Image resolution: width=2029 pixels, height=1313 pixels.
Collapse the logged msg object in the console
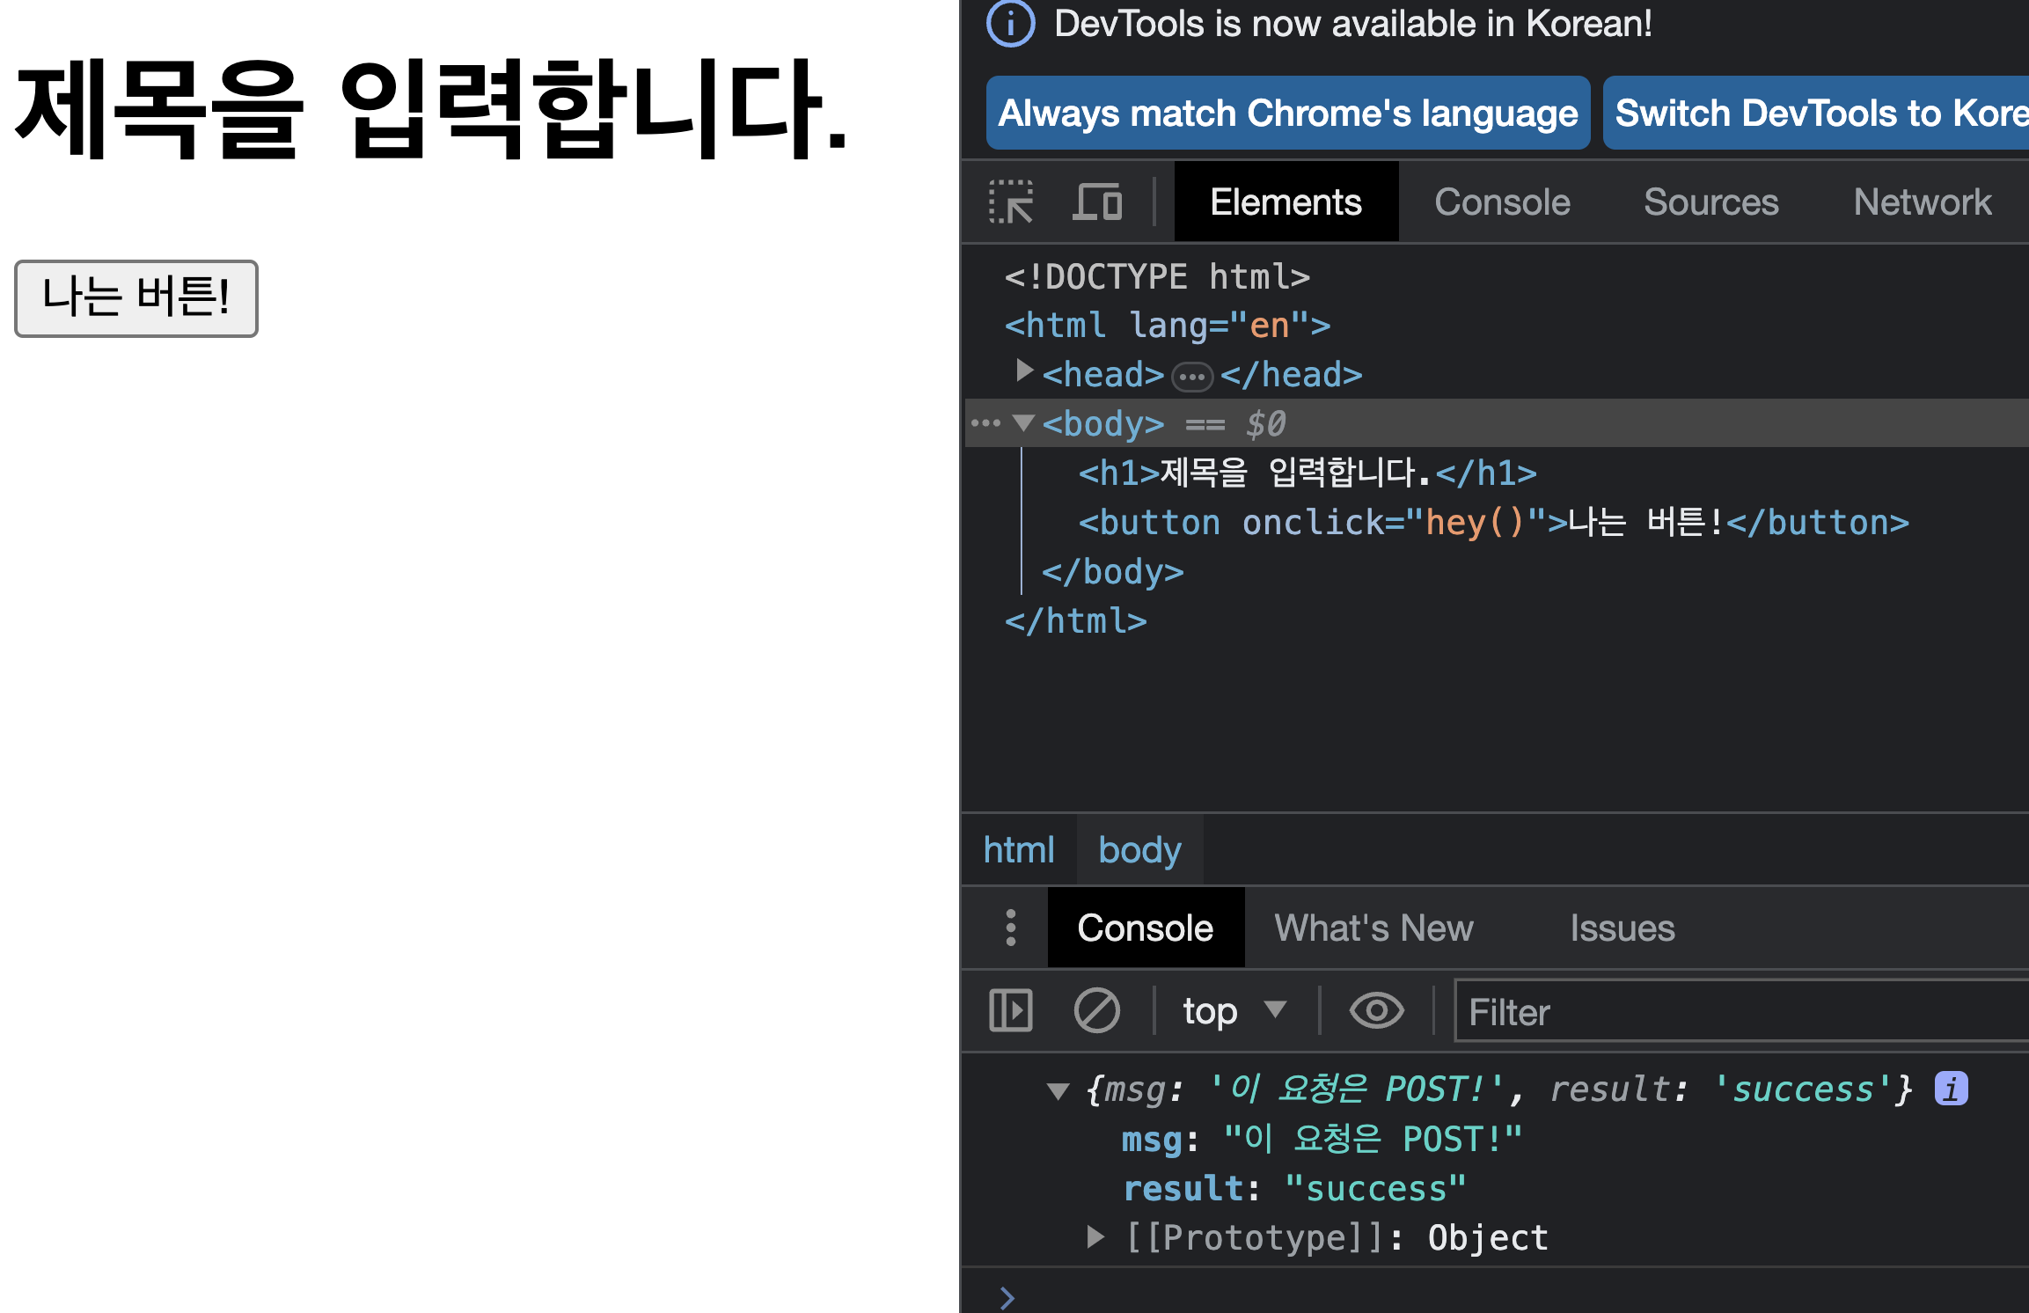point(1058,1091)
